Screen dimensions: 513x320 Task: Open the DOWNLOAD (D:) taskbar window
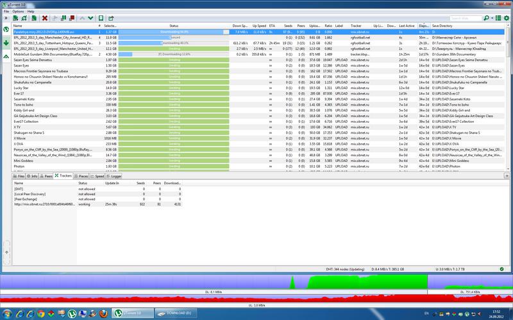(176, 314)
